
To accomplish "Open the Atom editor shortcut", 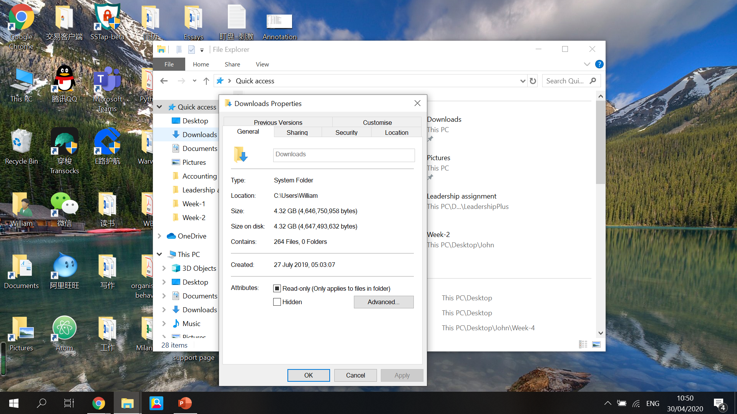I will (x=65, y=333).
